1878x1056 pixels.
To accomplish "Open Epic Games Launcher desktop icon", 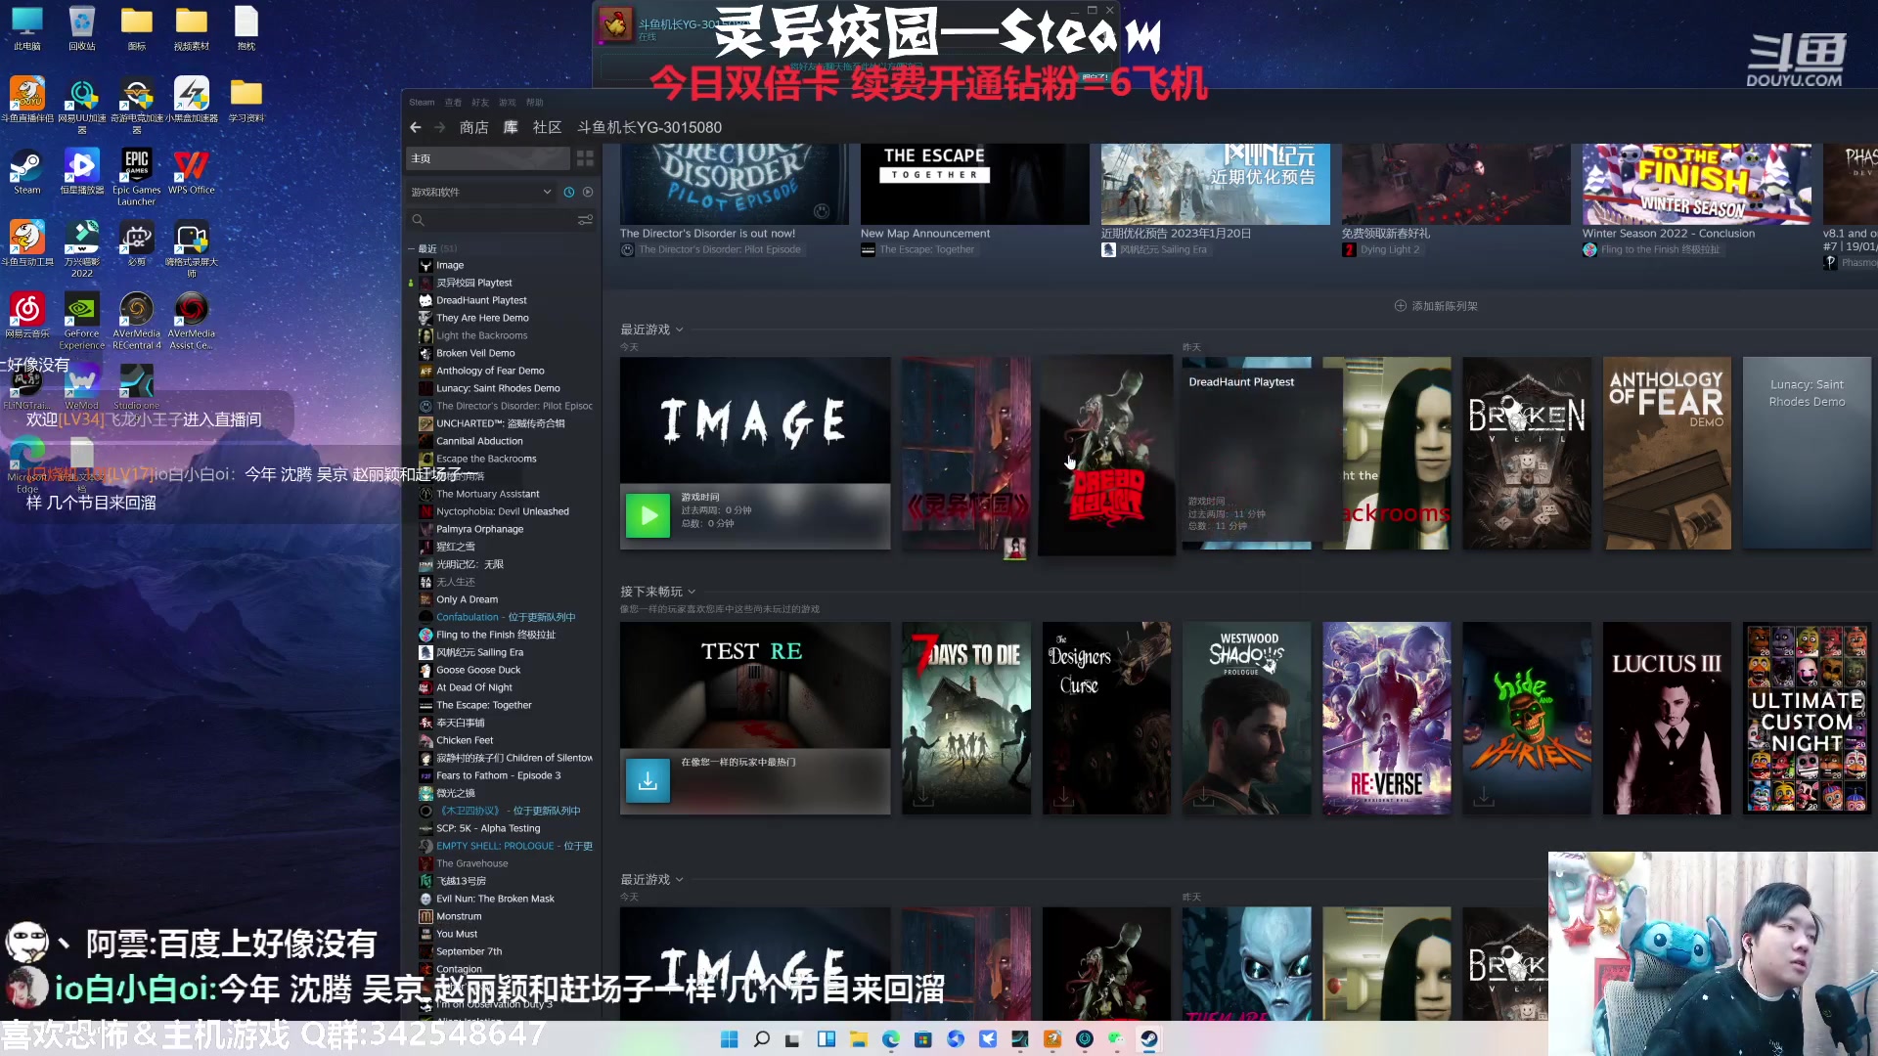I will click(136, 177).
